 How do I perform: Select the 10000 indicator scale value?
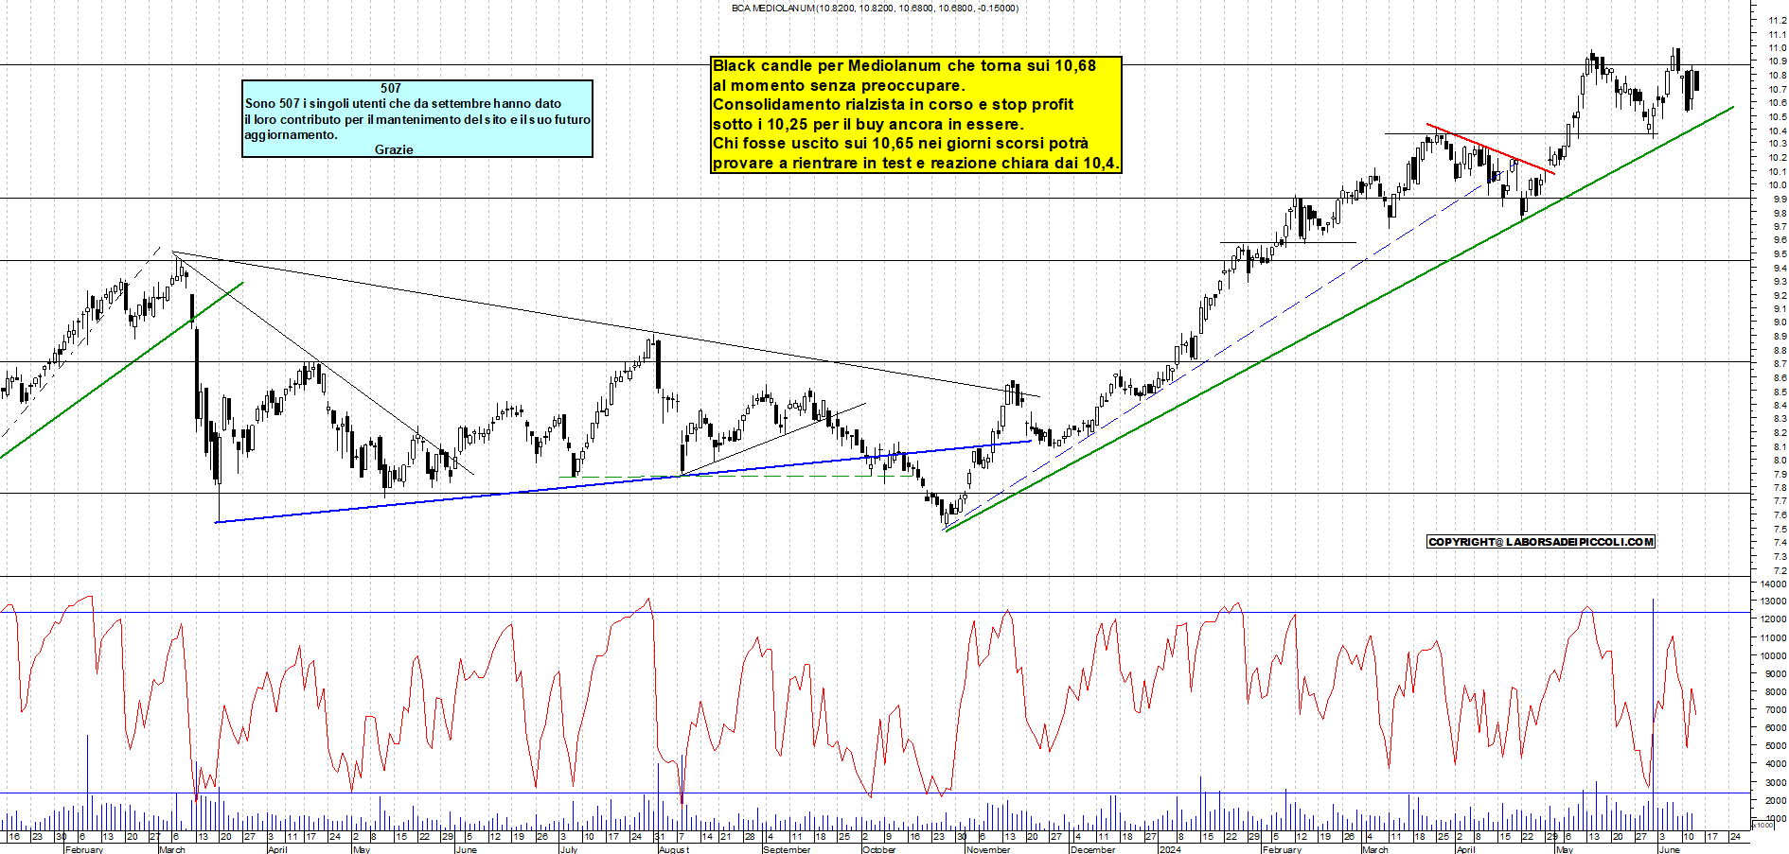tap(1773, 655)
